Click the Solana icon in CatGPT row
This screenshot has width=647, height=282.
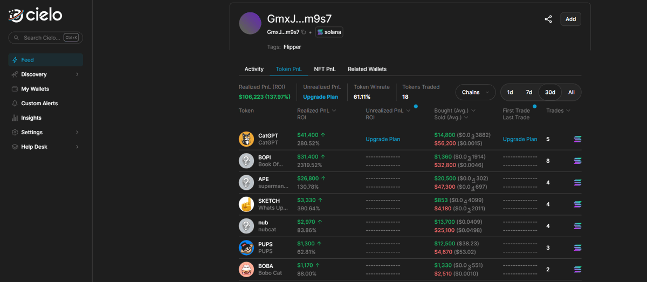pyautogui.click(x=577, y=139)
